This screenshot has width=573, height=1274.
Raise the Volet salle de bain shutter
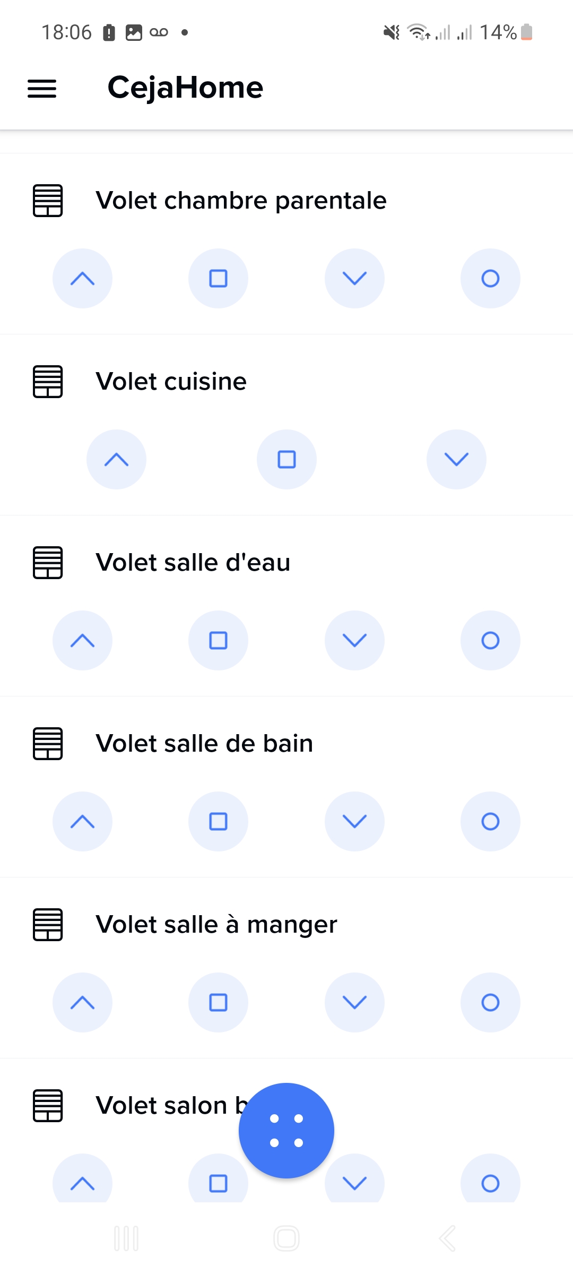coord(82,821)
